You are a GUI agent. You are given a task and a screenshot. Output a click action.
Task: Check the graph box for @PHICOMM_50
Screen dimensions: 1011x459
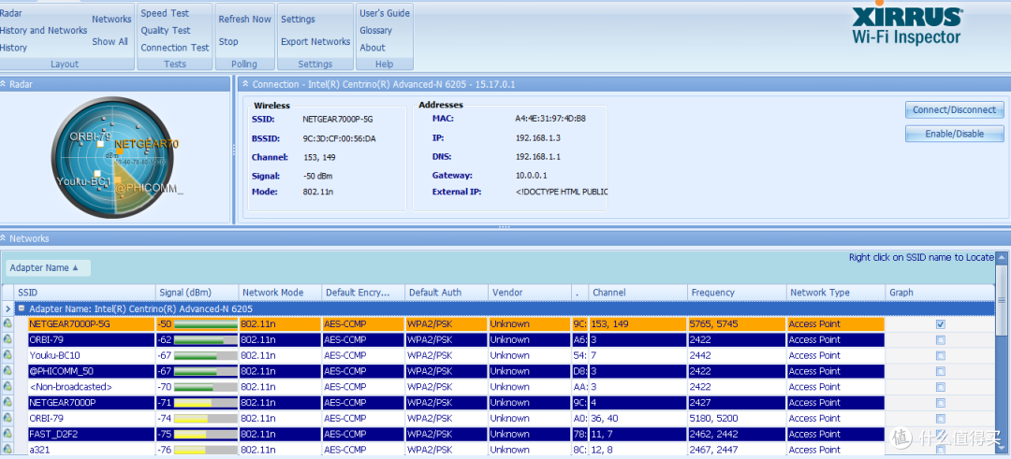pyautogui.click(x=941, y=371)
